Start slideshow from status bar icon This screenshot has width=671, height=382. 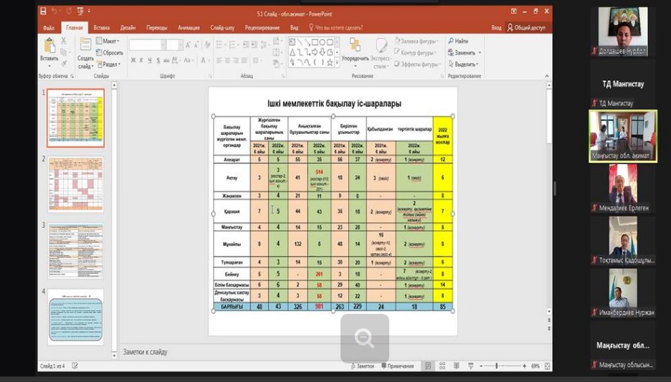pyautogui.click(x=471, y=366)
